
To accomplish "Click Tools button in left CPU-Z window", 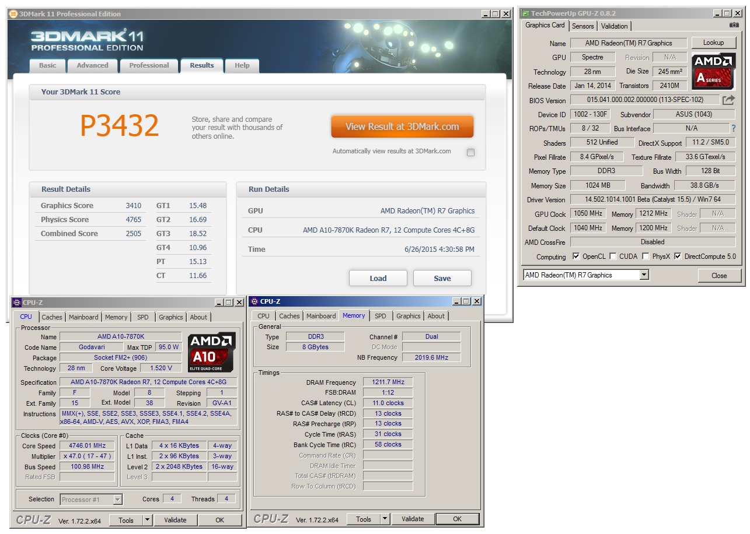I will coord(126,520).
